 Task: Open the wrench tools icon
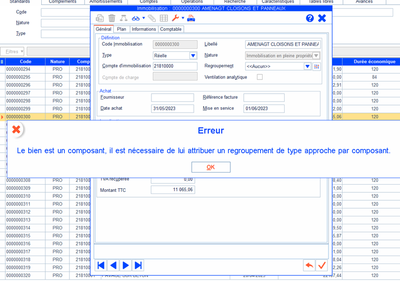click(x=175, y=18)
